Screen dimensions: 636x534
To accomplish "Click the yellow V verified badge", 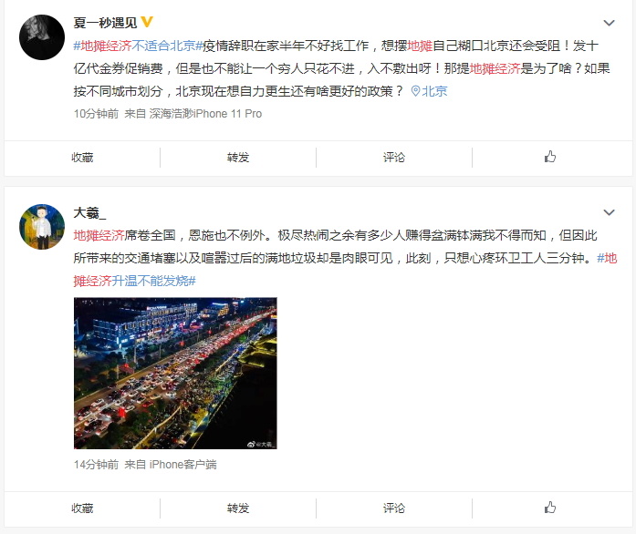I will (147, 22).
